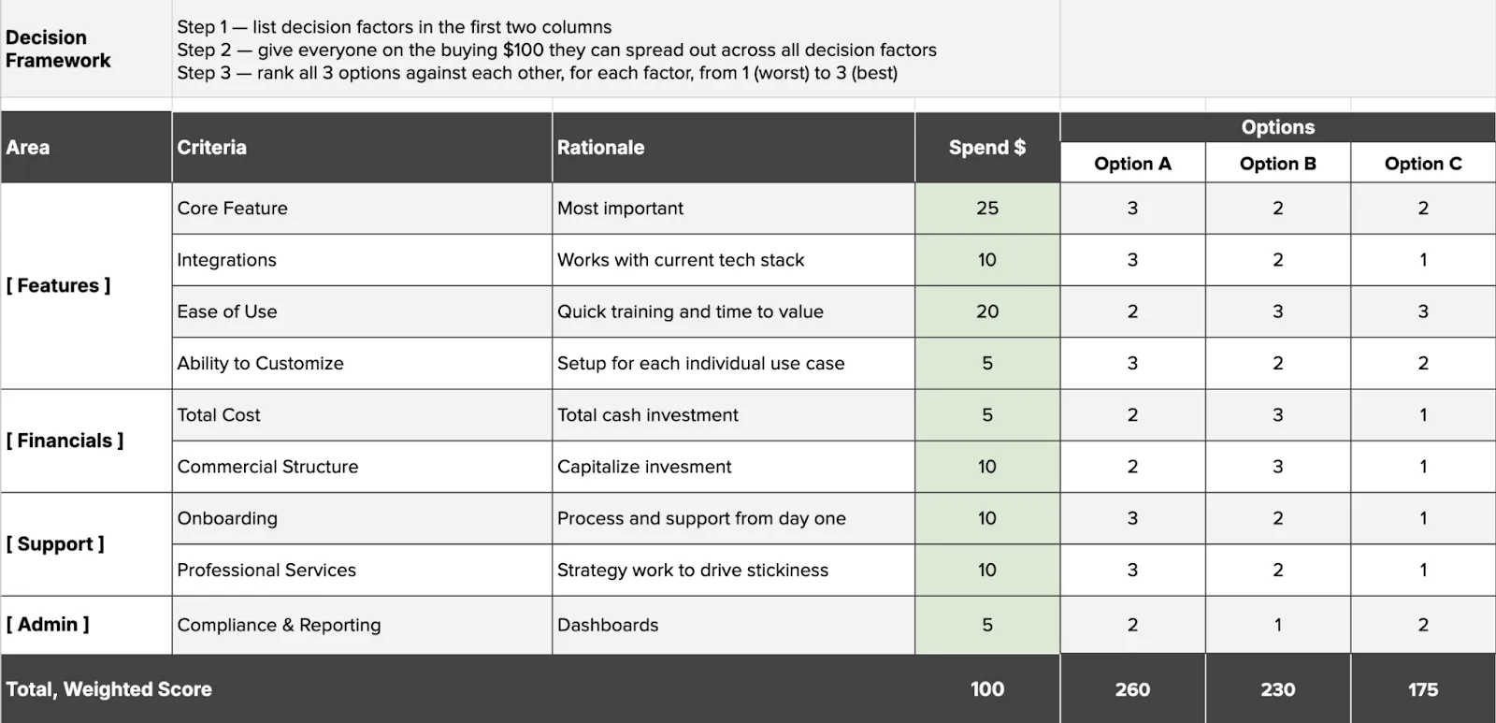This screenshot has height=723, width=1496.
Task: Select the Core Feature criteria cell
Action: pyautogui.click(x=362, y=208)
